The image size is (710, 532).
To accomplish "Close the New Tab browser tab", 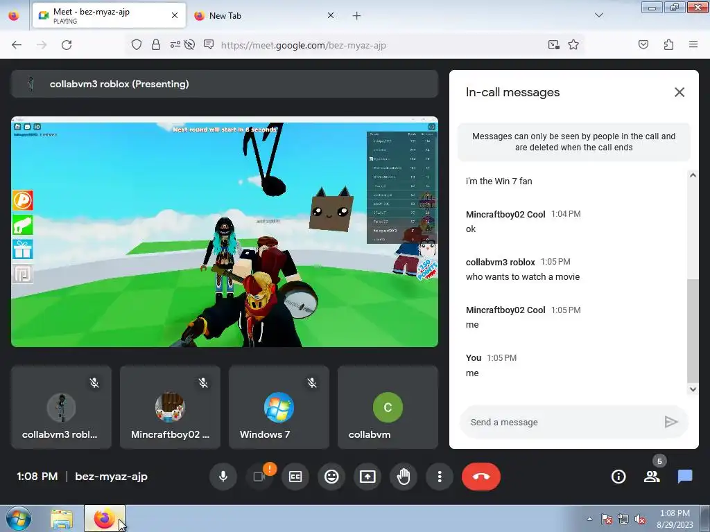I will 331,15.
